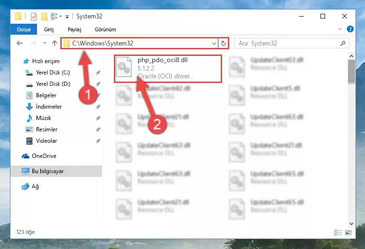Click the pin icon next to Yerel Disk (C:)
The width and height of the screenshot is (365, 249).
pos(98,73)
